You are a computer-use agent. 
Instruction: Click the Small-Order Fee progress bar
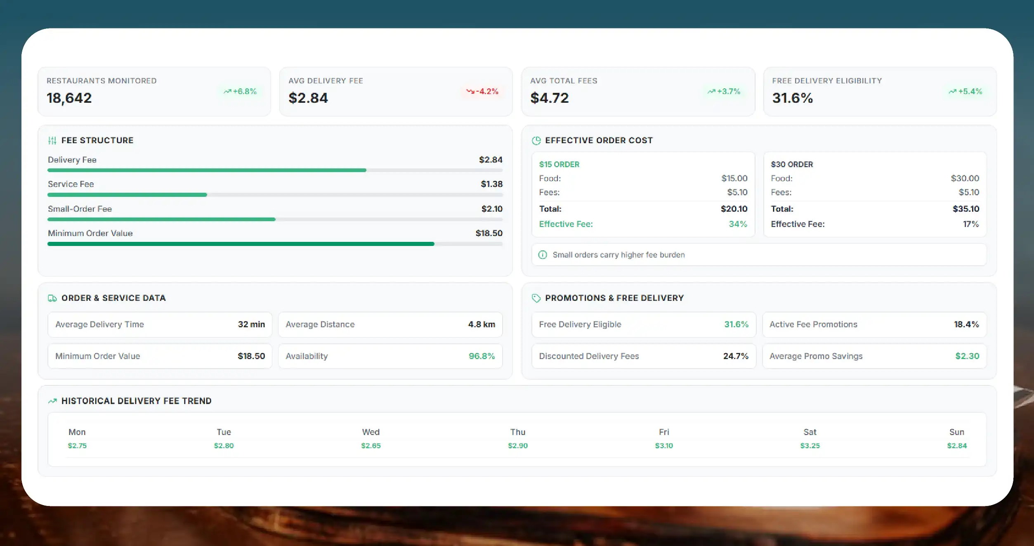pos(275,220)
